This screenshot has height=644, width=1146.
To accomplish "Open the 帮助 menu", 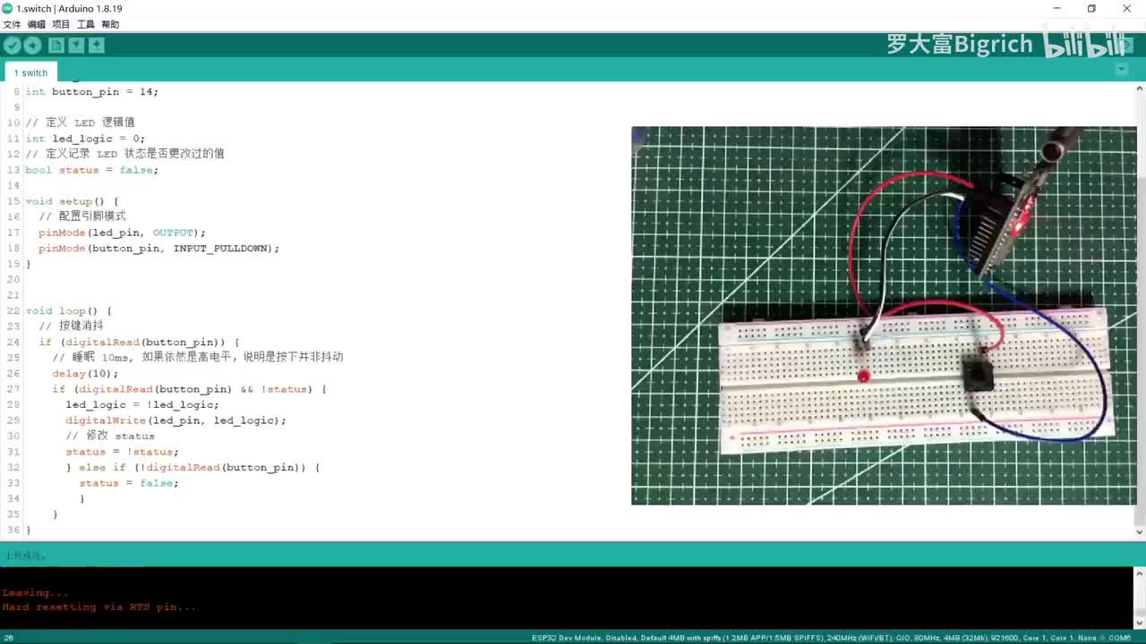I will 110,24.
